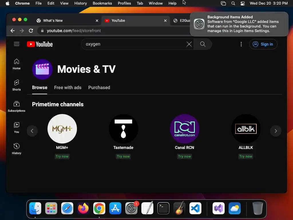Show previous Primetime channels with left chevron
The image size is (293, 220).
click(32, 131)
